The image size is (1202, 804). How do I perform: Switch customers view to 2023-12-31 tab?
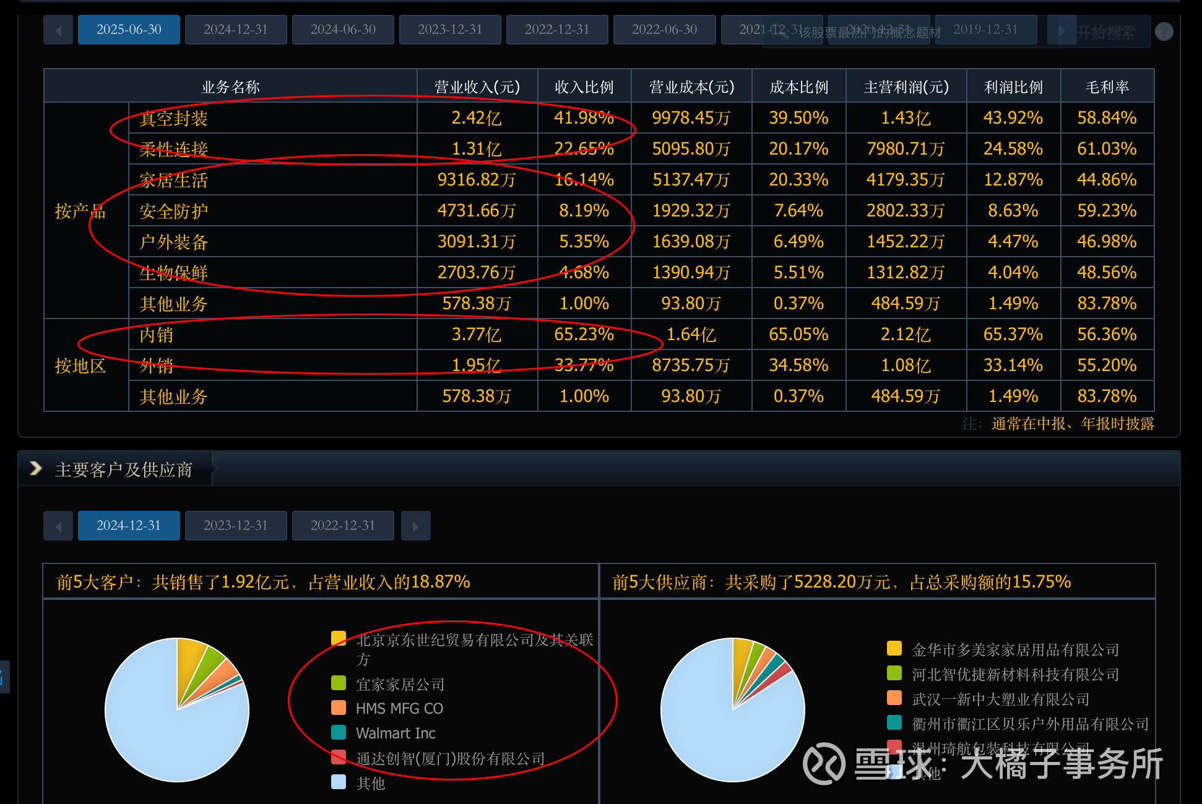236,526
